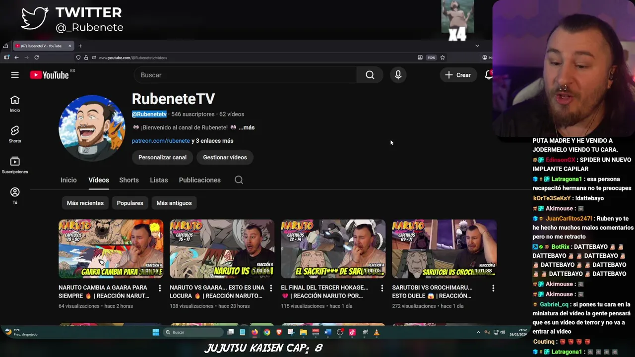Click the RubeneteTV channel avatar
This screenshot has width=635, height=357.
coord(92,128)
